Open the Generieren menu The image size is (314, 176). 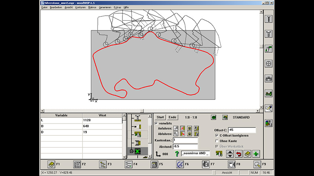[104, 7]
